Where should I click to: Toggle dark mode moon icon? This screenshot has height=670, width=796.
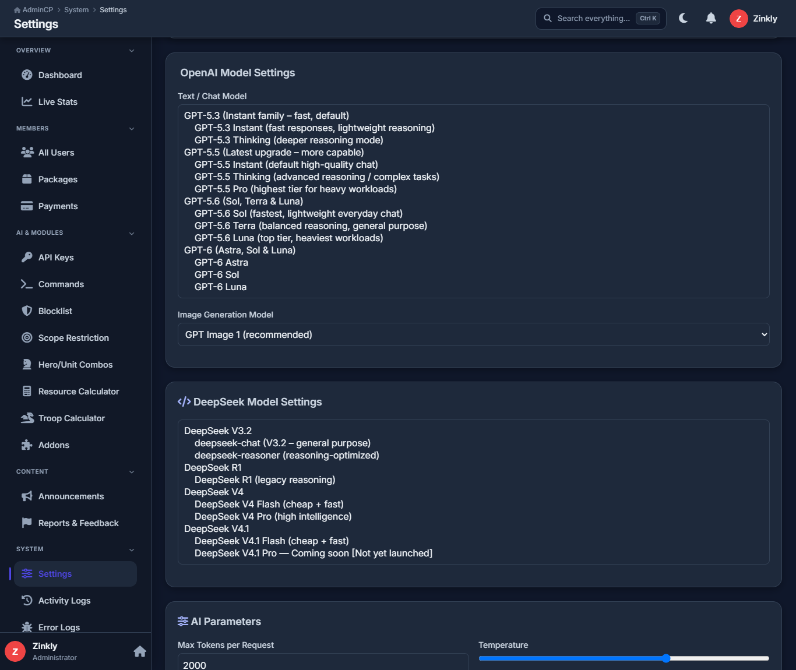(x=684, y=18)
